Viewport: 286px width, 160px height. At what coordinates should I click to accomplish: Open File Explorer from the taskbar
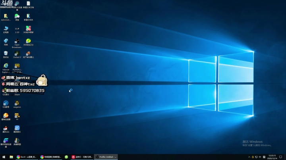click(x=11, y=157)
